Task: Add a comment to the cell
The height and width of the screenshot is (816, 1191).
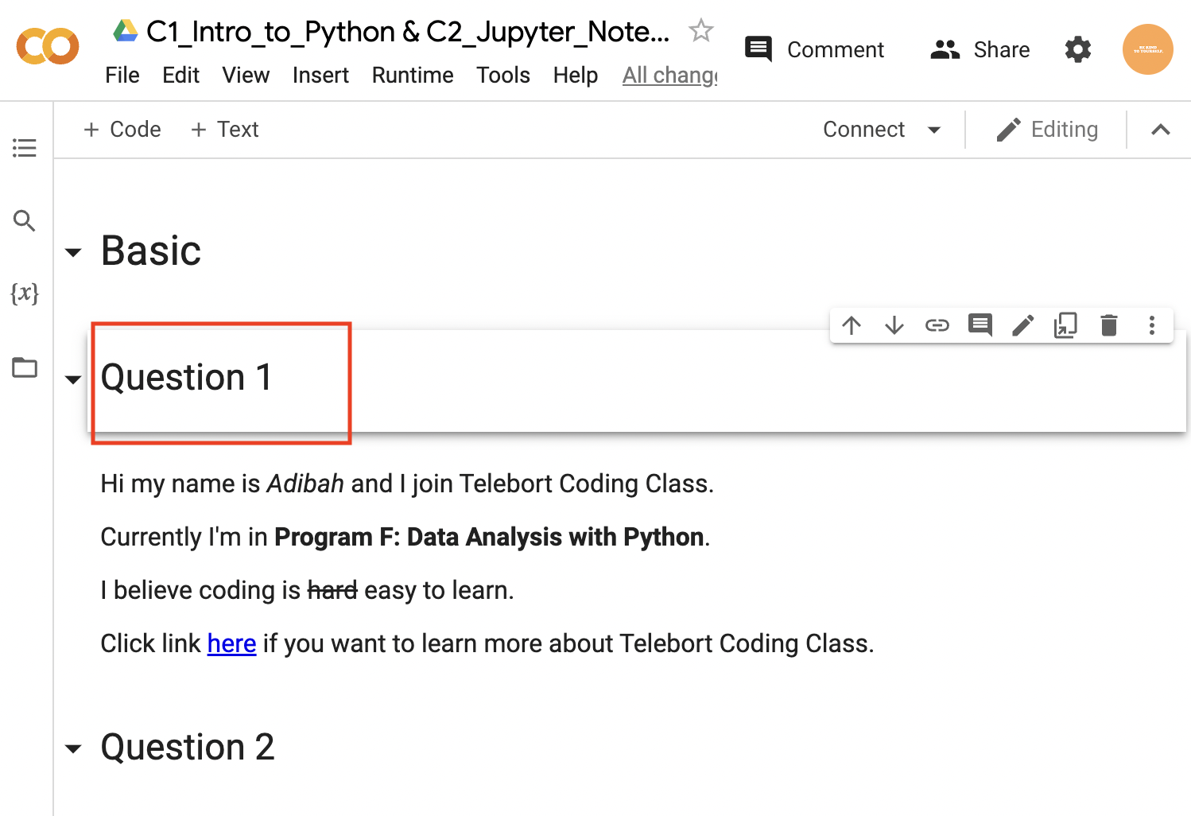Action: coord(980,325)
